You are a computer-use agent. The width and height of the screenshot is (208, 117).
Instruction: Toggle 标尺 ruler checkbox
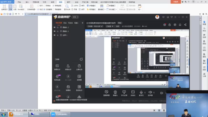38,6
